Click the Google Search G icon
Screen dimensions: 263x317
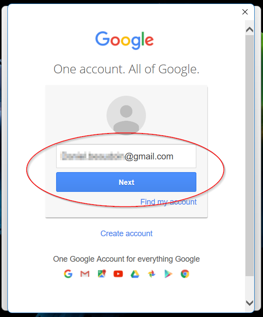[x=68, y=274]
